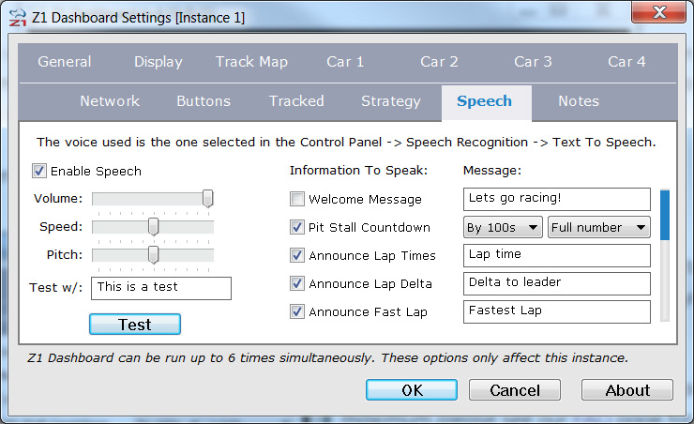The height and width of the screenshot is (424, 694).
Task: Click the Volume slider thumb
Action: [207, 198]
